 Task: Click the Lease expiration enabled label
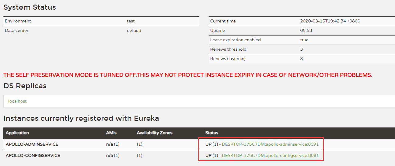(x=235, y=40)
